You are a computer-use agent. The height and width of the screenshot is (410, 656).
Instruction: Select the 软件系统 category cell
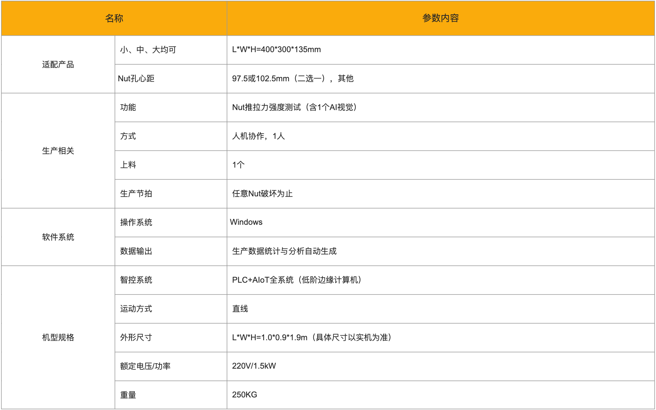click(58, 237)
